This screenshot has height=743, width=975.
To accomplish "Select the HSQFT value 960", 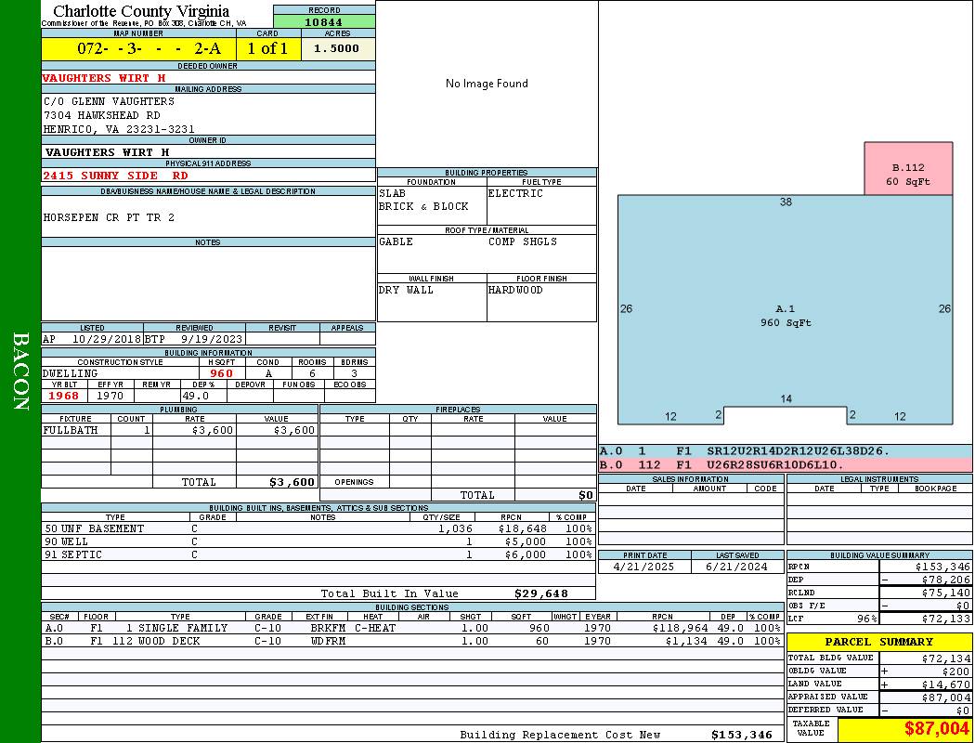I will (221, 373).
